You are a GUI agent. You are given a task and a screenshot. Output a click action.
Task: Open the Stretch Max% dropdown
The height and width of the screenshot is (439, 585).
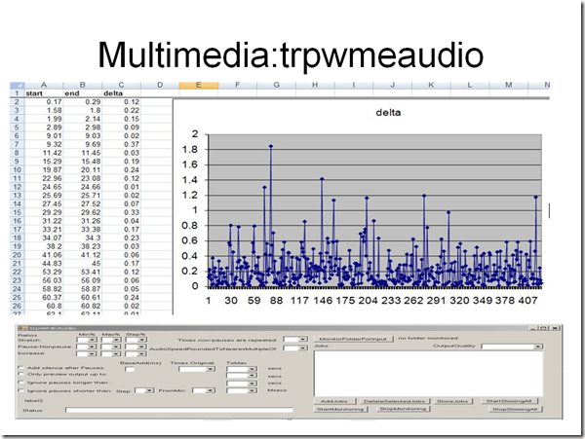[x=116, y=340]
